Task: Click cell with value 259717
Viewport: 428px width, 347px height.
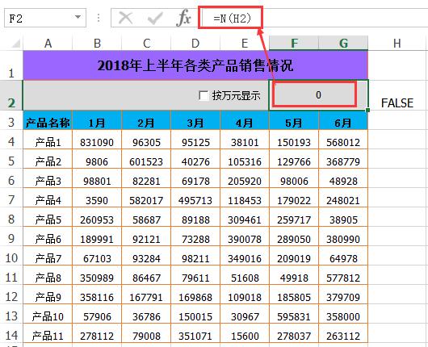Action: pyautogui.click(x=294, y=217)
